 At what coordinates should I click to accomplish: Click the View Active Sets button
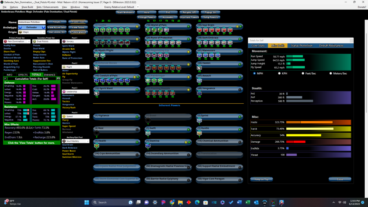[57, 27]
